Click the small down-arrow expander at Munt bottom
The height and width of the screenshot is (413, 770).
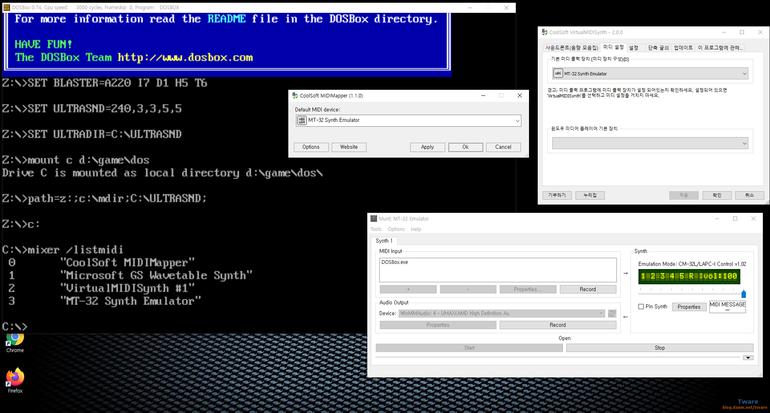(x=748, y=358)
